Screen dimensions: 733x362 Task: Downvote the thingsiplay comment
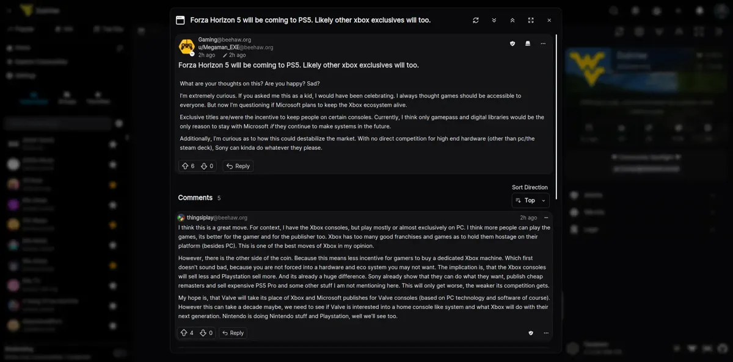203,333
